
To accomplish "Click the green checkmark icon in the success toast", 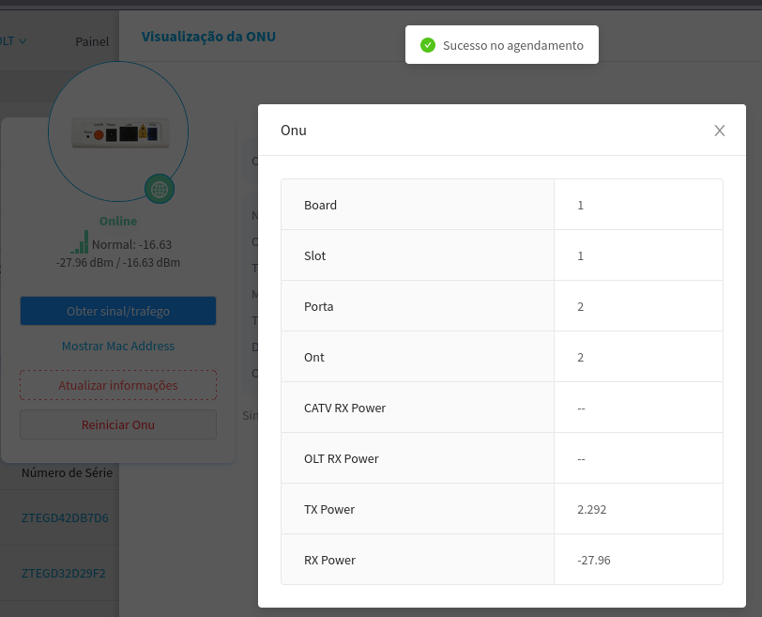I will click(x=428, y=45).
